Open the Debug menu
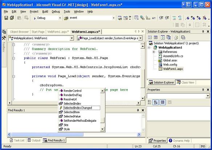 click(x=56, y=12)
